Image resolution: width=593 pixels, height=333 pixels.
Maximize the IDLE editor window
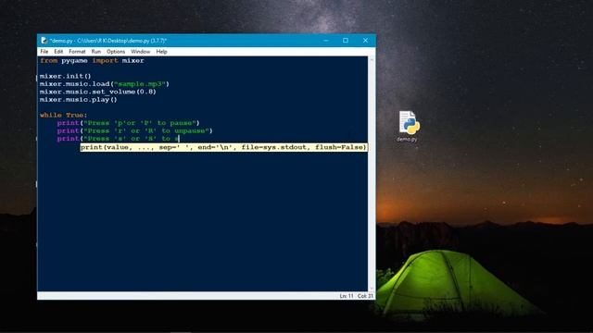pos(346,41)
